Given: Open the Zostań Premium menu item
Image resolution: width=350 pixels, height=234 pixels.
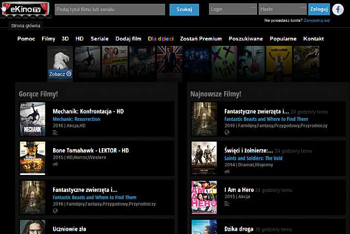Looking at the screenshot, I should (201, 39).
